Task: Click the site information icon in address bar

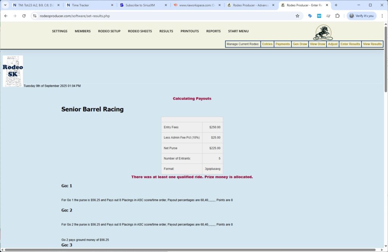Action: click(34, 16)
